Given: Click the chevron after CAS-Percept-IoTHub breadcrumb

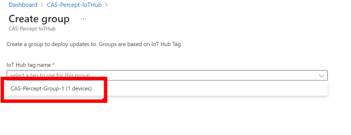Looking at the screenshot, I should tap(106, 5).
